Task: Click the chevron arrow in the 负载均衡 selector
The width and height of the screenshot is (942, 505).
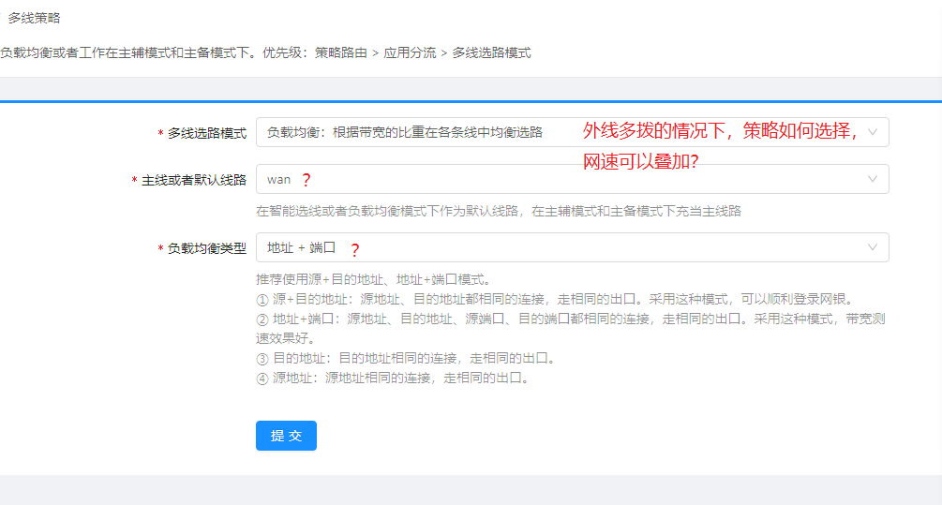Action: tap(873, 132)
